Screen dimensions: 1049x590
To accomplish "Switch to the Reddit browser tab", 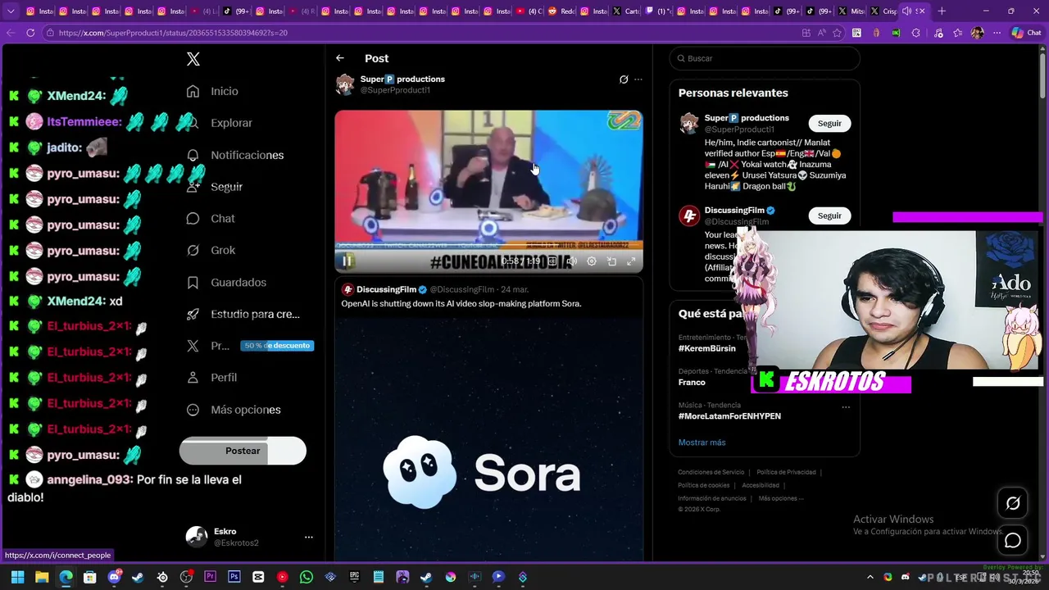I will click(561, 11).
